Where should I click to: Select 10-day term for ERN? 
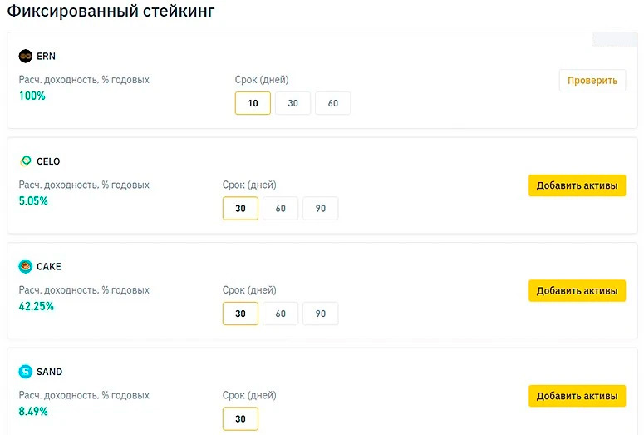pos(253,103)
